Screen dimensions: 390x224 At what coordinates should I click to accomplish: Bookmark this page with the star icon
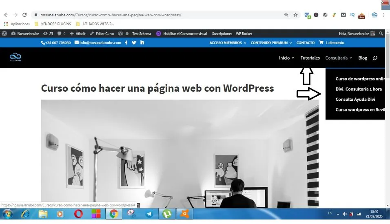click(295, 15)
